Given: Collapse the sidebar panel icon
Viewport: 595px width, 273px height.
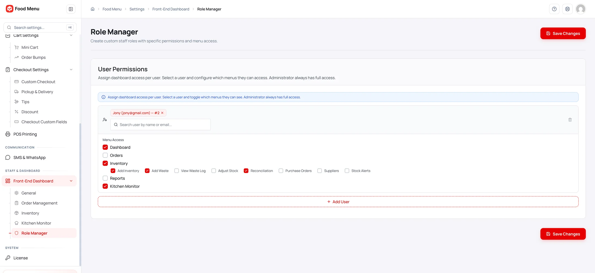Looking at the screenshot, I should [x=71, y=9].
